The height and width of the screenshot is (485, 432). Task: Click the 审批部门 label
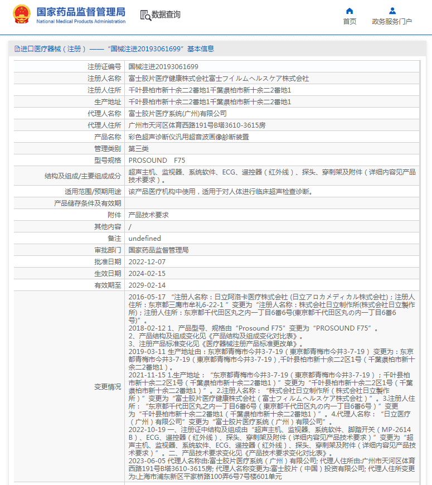click(108, 250)
